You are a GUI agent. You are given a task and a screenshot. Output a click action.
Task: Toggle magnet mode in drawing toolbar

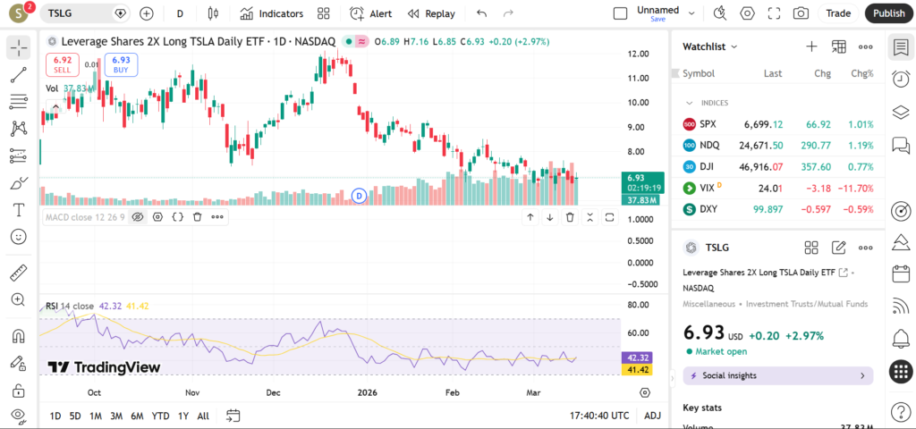[18, 336]
